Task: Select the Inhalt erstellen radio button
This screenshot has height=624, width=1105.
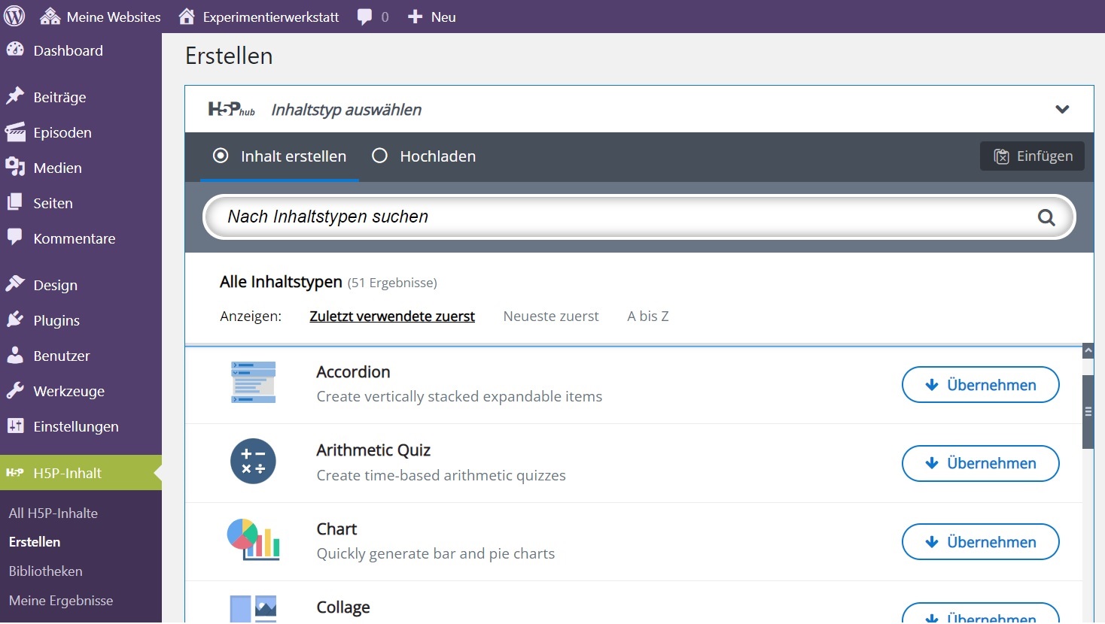Action: click(x=221, y=156)
